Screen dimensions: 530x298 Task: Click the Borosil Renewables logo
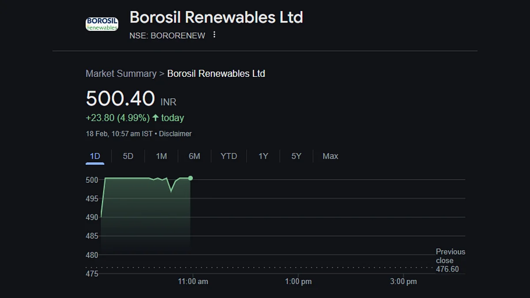(x=102, y=24)
